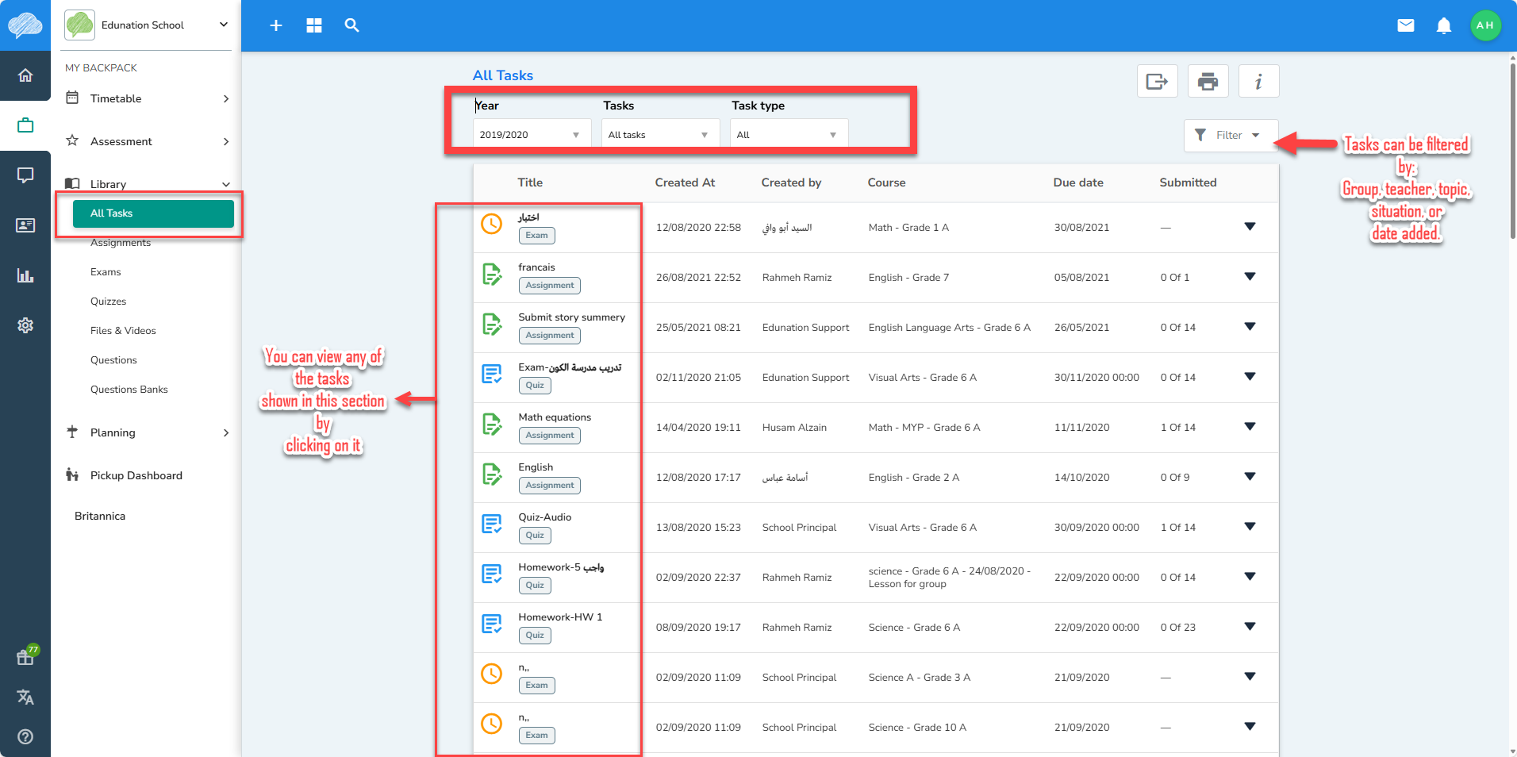
Task: Select All Tasks in Library menu
Action: [x=153, y=213]
